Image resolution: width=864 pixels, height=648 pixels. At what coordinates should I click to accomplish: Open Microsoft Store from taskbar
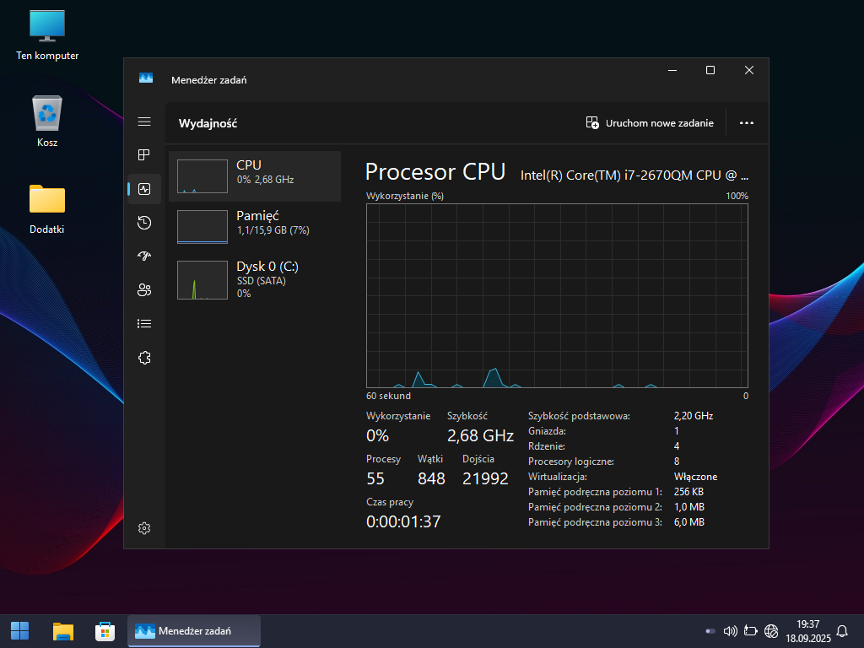[105, 631]
